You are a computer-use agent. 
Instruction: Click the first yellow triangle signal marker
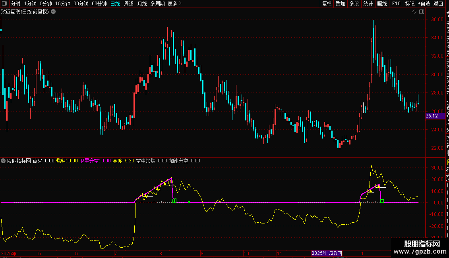[145, 196]
